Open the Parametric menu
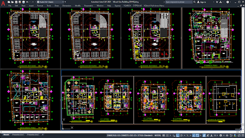Image resolution: width=245 pixels, height=138 pixels. pyautogui.click(x=88, y=6)
